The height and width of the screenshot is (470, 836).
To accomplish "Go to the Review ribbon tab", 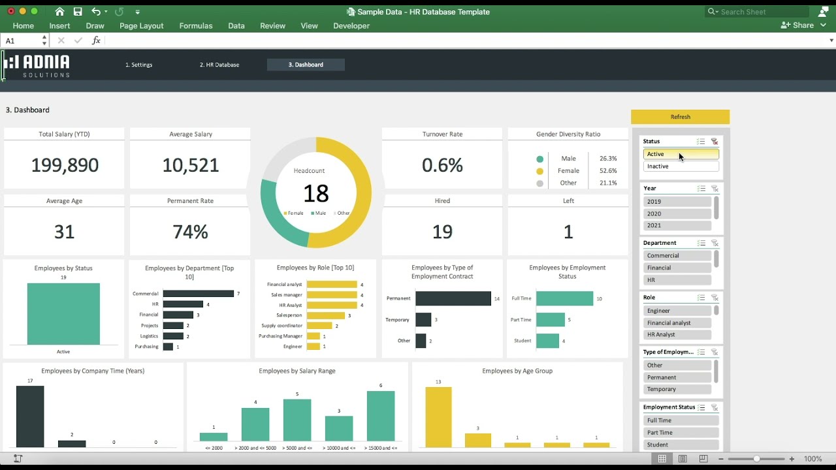I will [272, 25].
